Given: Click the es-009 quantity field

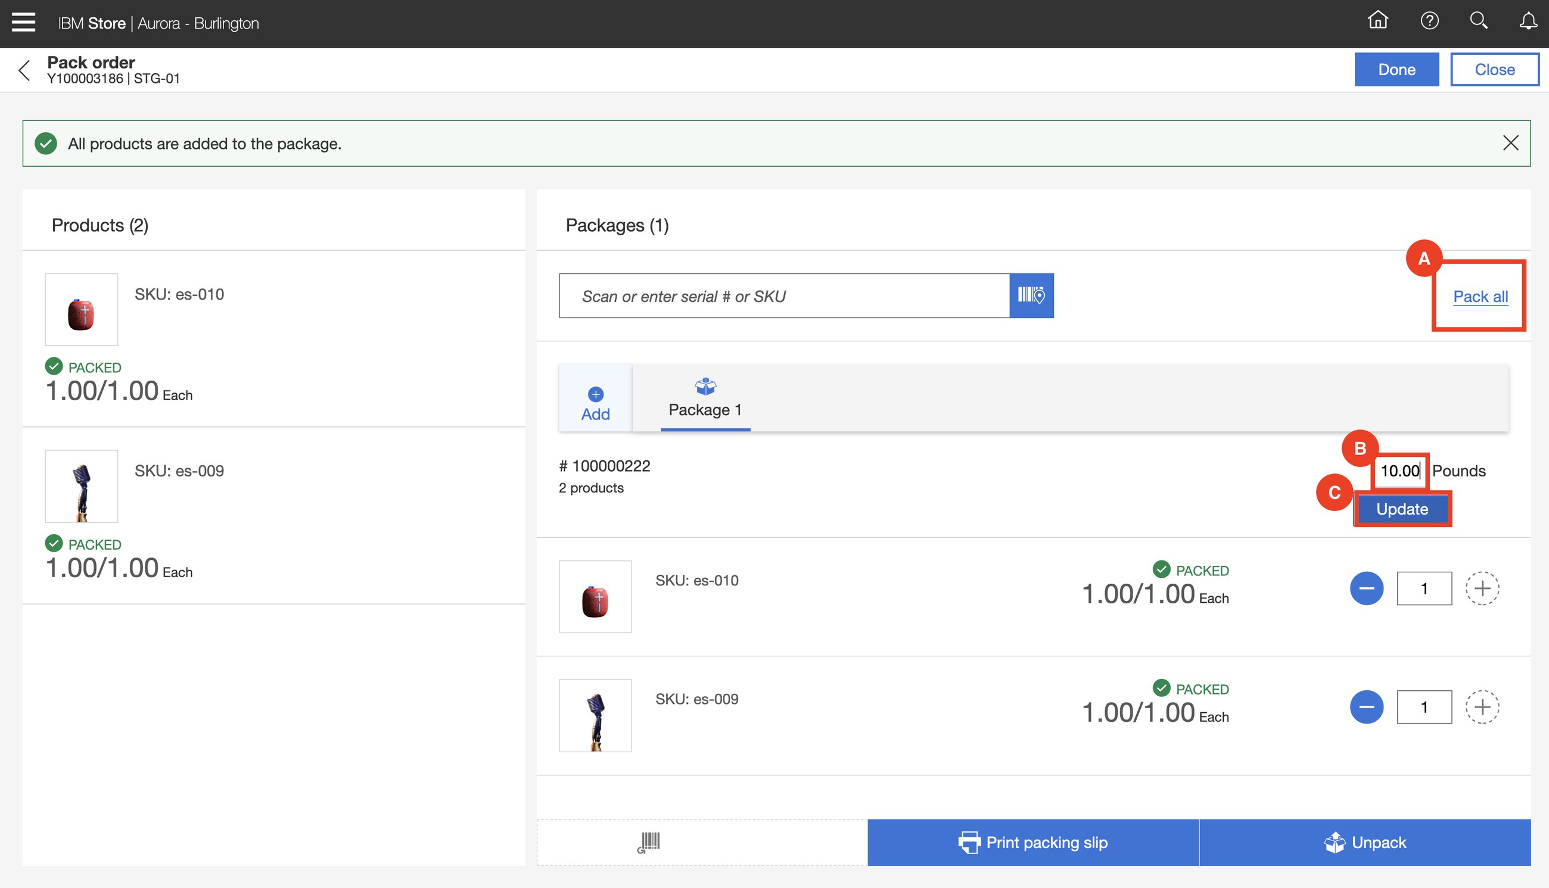Looking at the screenshot, I should (1424, 708).
